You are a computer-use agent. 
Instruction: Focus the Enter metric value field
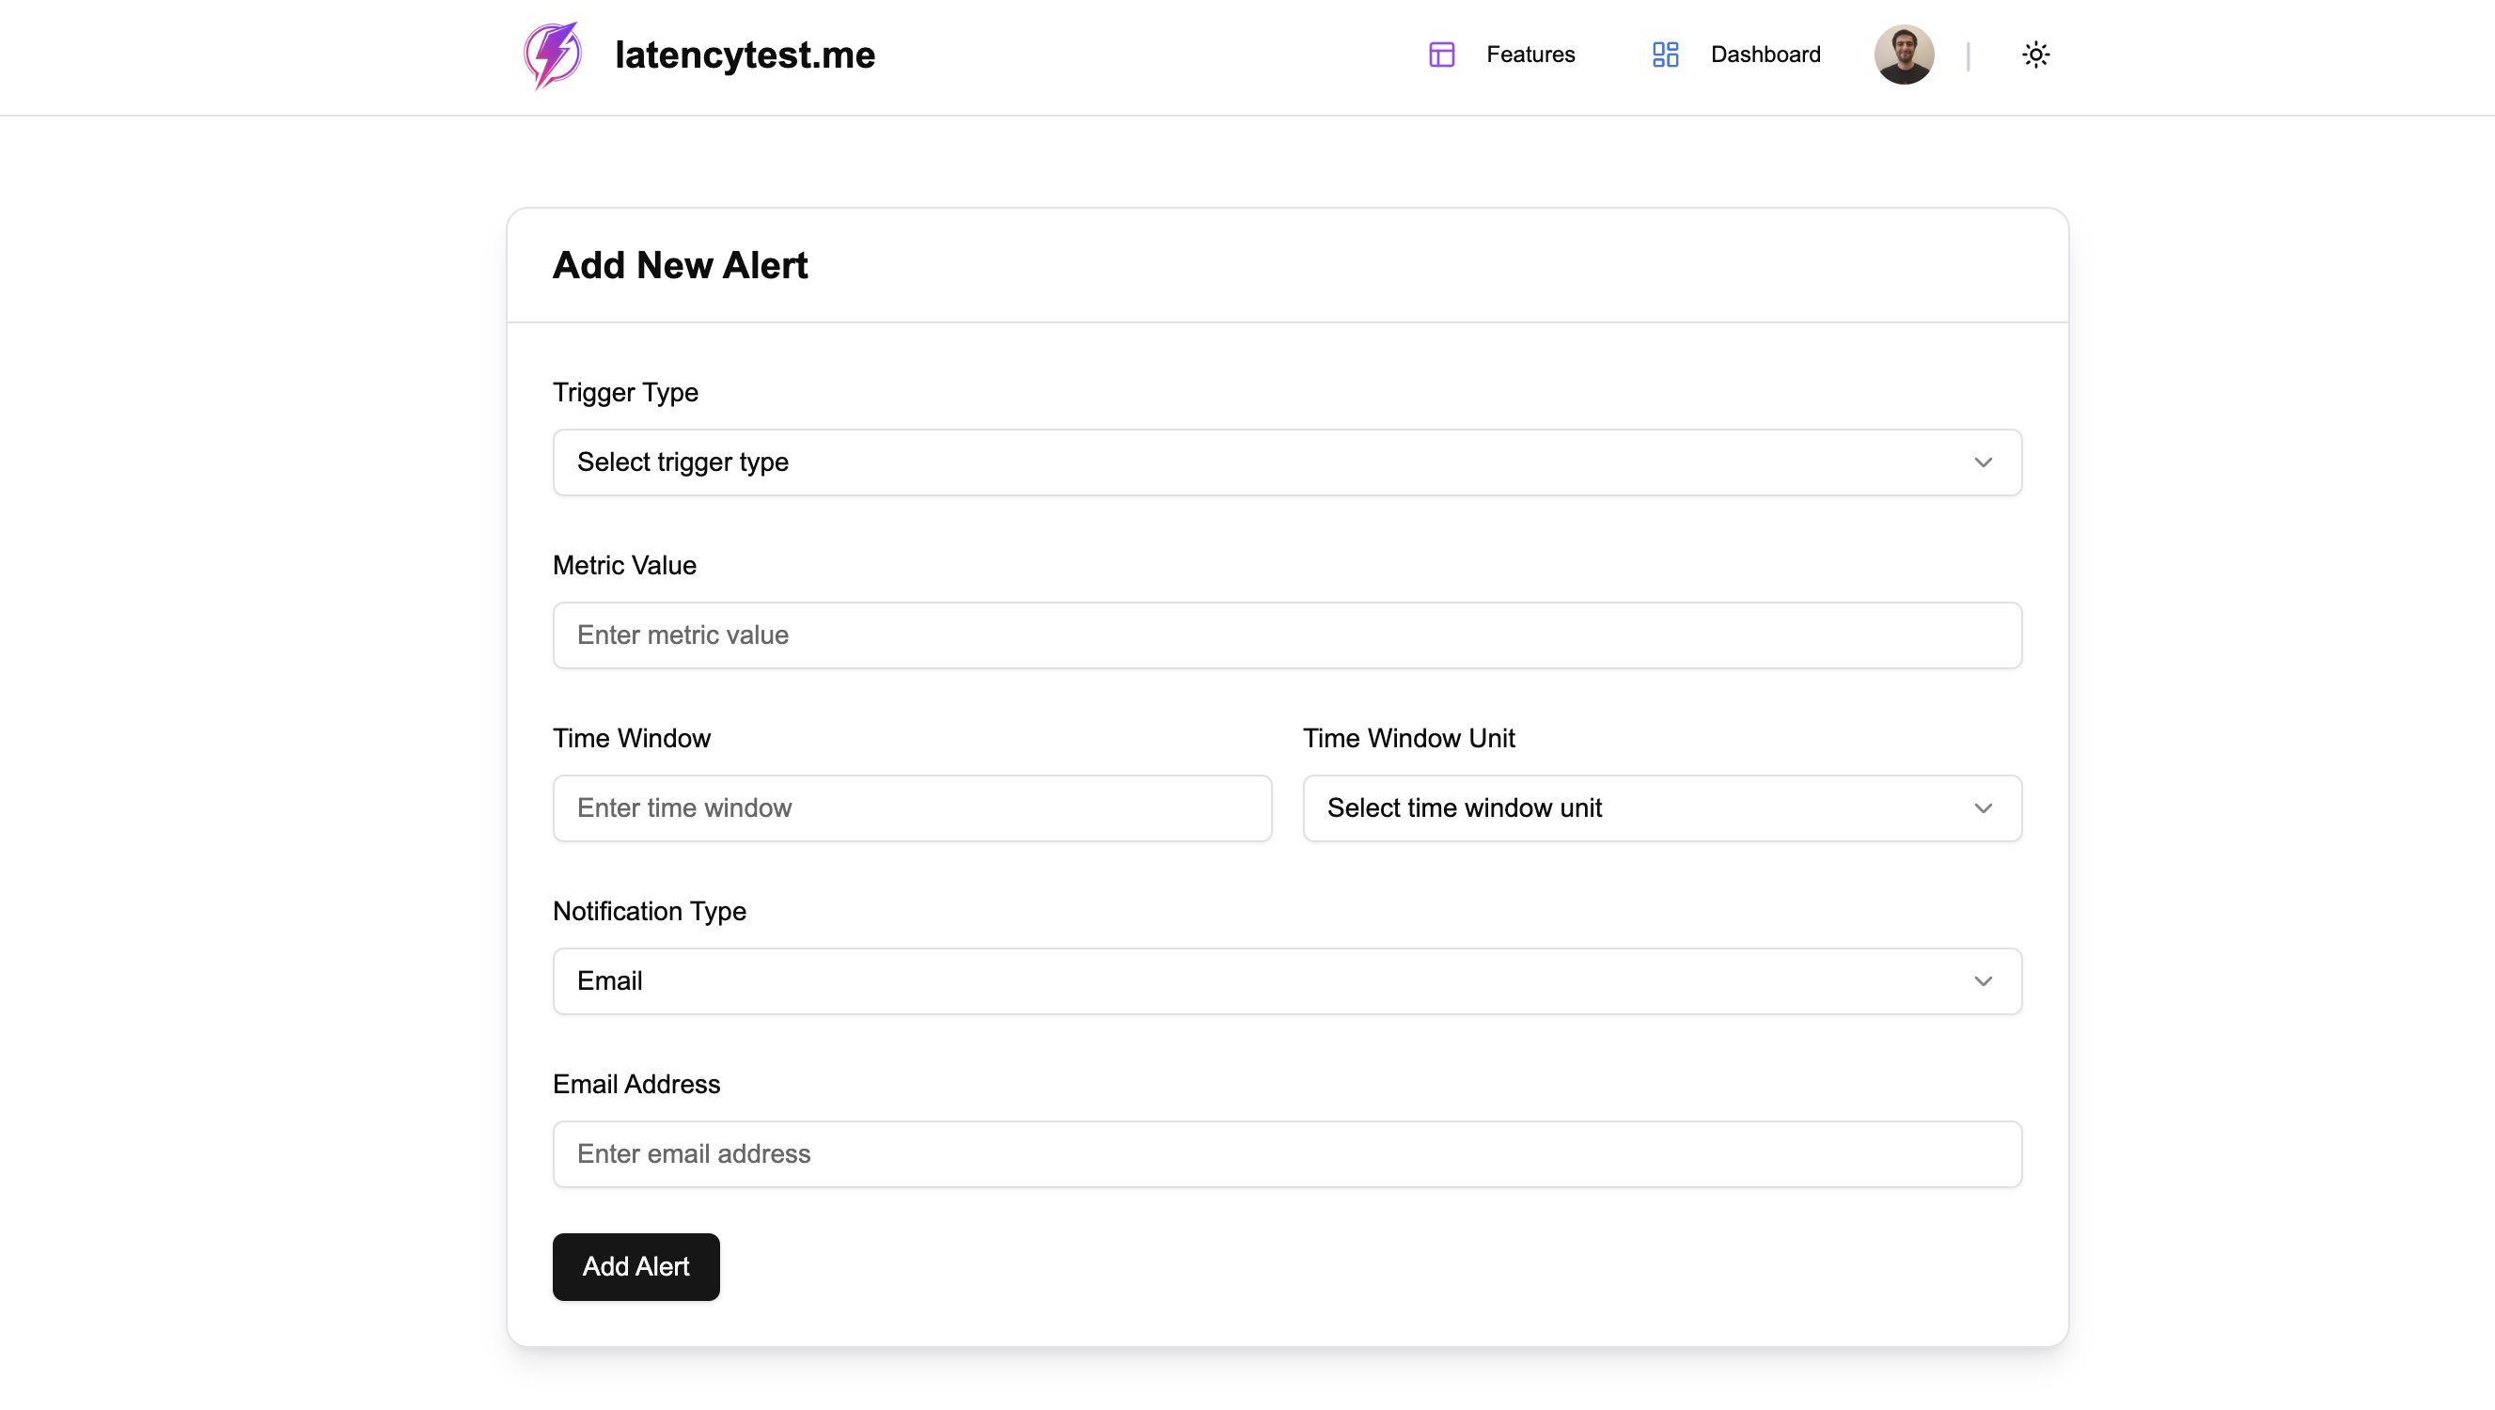point(1286,635)
